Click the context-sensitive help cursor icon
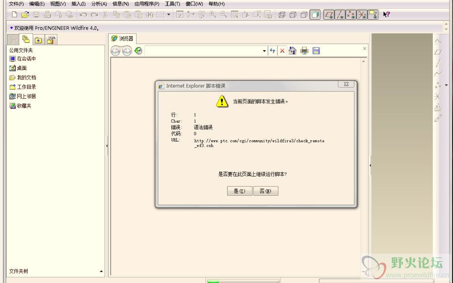Image resolution: width=453 pixels, height=283 pixels. pyautogui.click(x=386, y=14)
